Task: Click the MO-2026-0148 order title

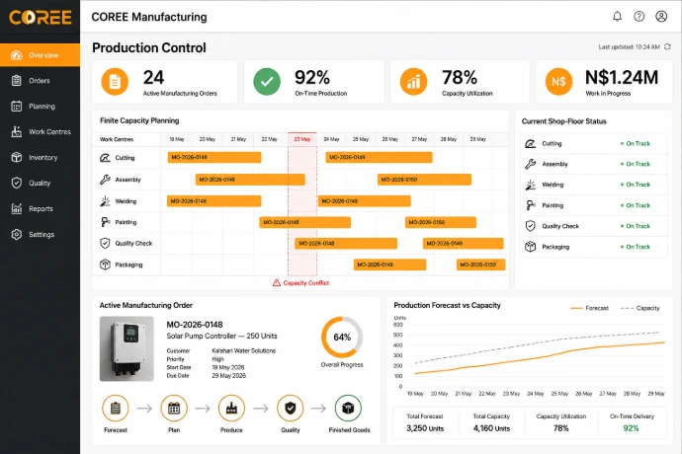Action: coord(195,325)
